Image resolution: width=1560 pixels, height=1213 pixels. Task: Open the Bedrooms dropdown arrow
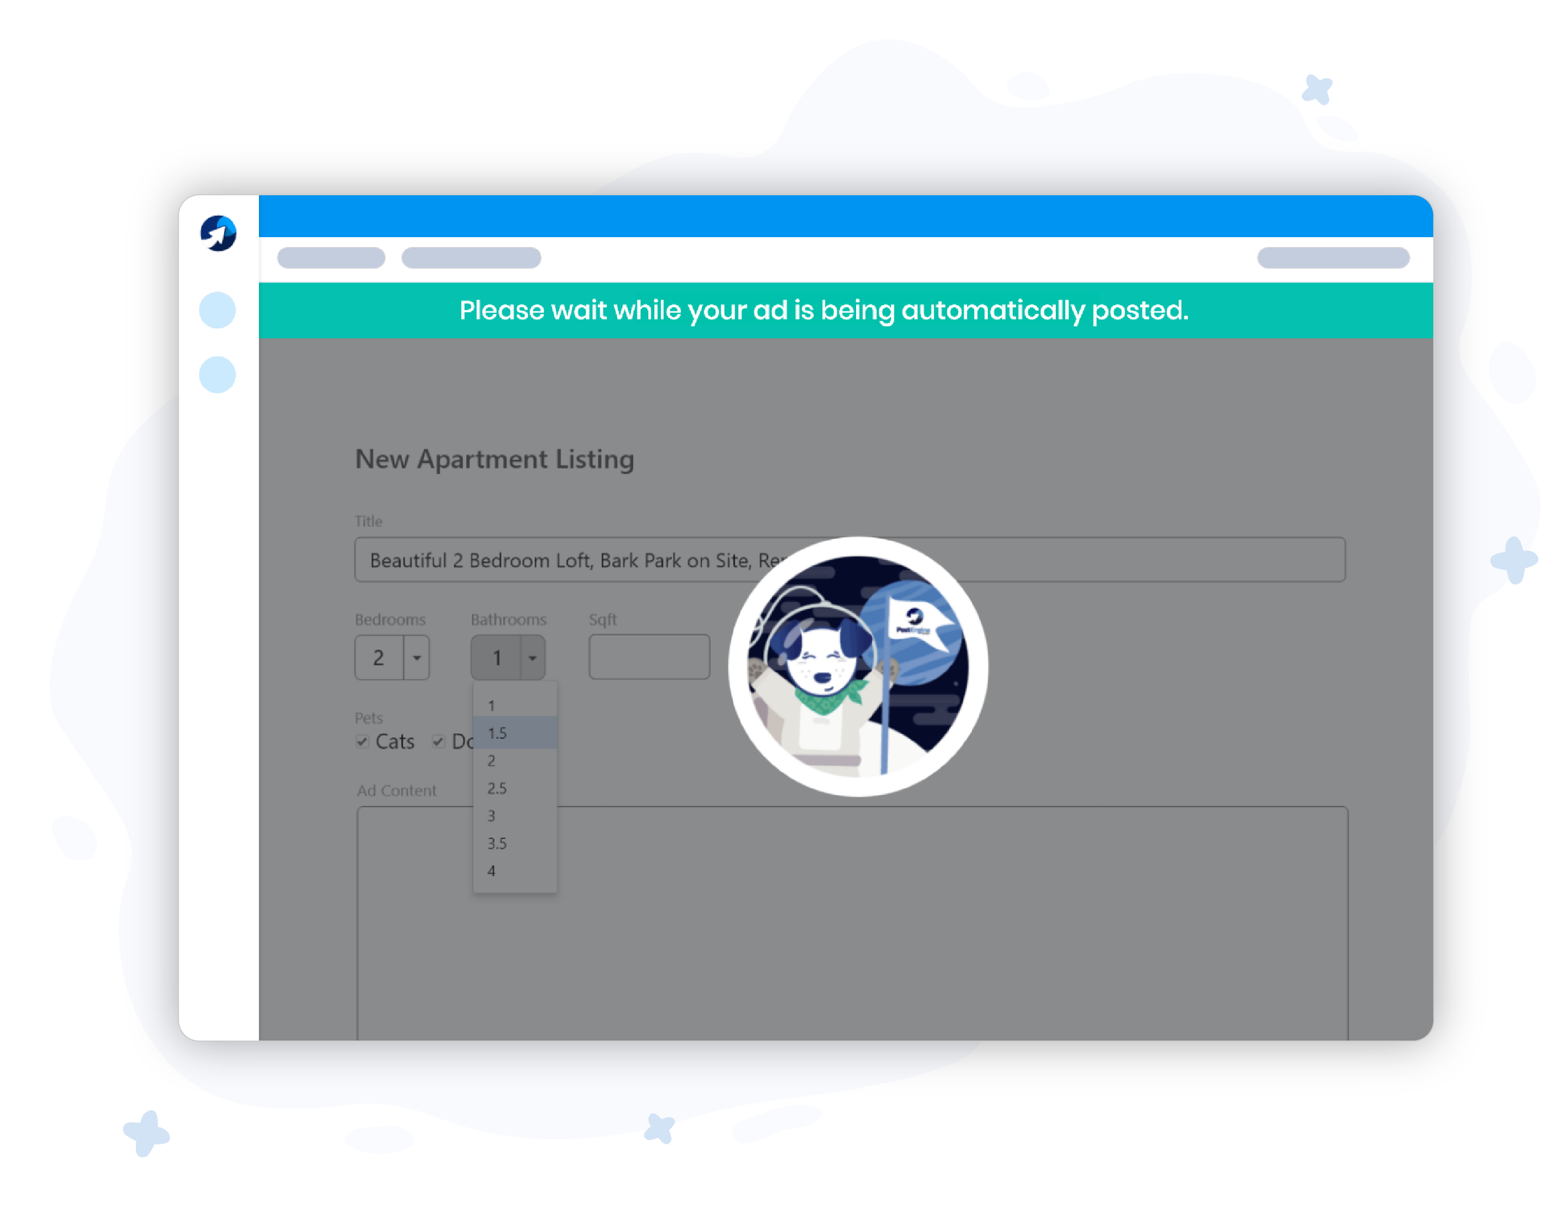click(x=416, y=657)
